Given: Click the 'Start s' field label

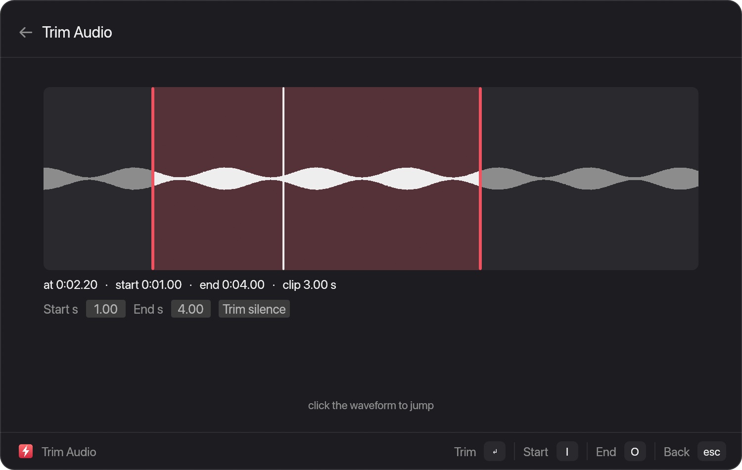Looking at the screenshot, I should point(61,309).
